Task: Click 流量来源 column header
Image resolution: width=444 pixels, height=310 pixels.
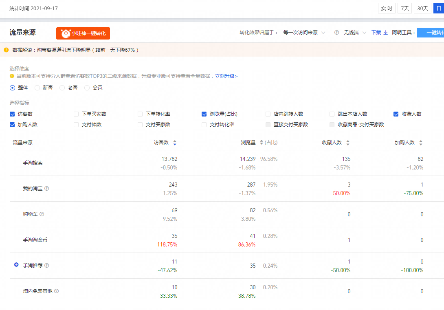Action: 23,143
